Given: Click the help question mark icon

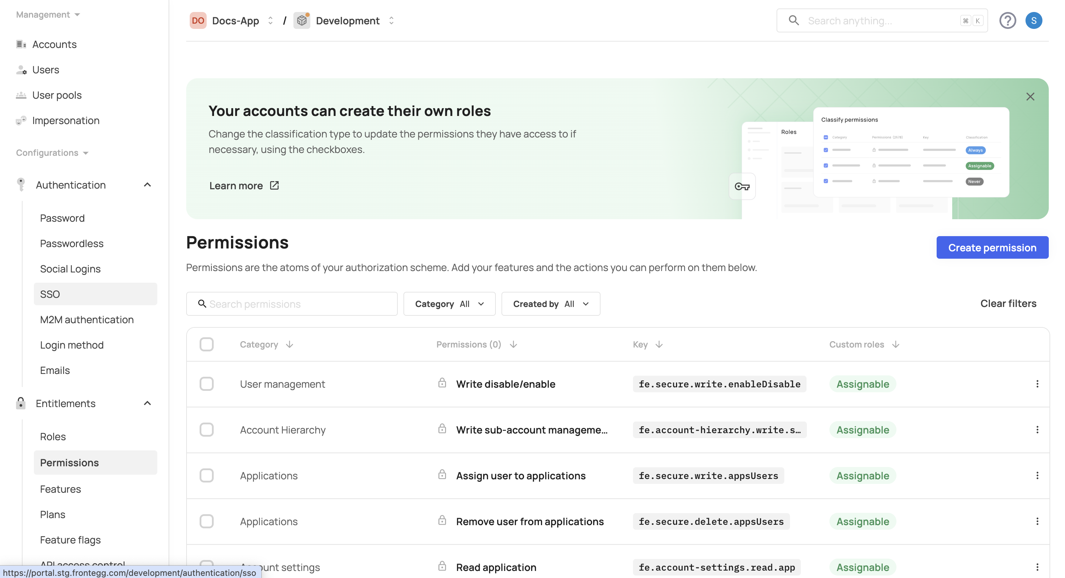Looking at the screenshot, I should pos(1007,21).
